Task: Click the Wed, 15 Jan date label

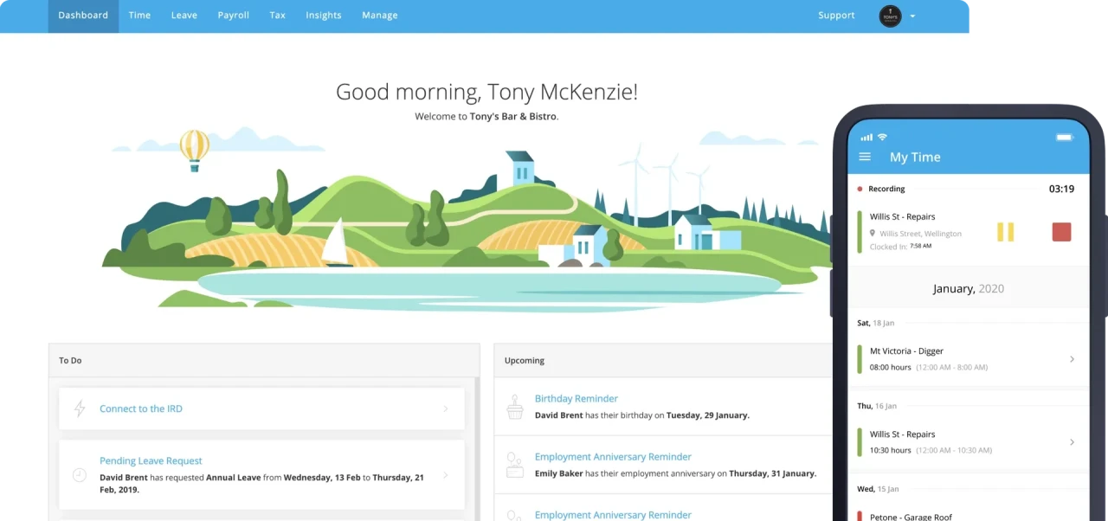Action: pyautogui.click(x=878, y=489)
